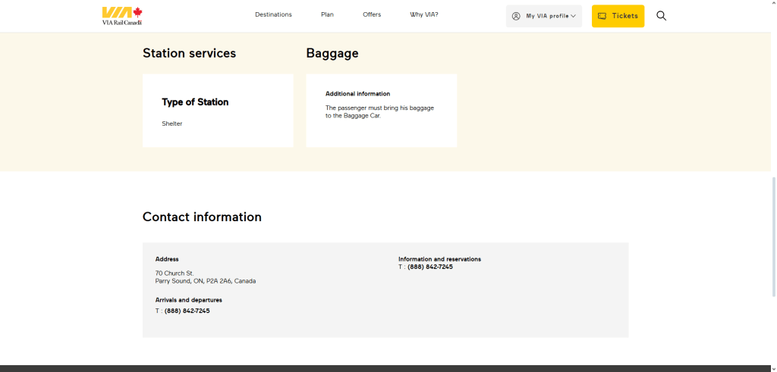Click the user avatar icon in My VIA profile
777x372 pixels.
(516, 16)
